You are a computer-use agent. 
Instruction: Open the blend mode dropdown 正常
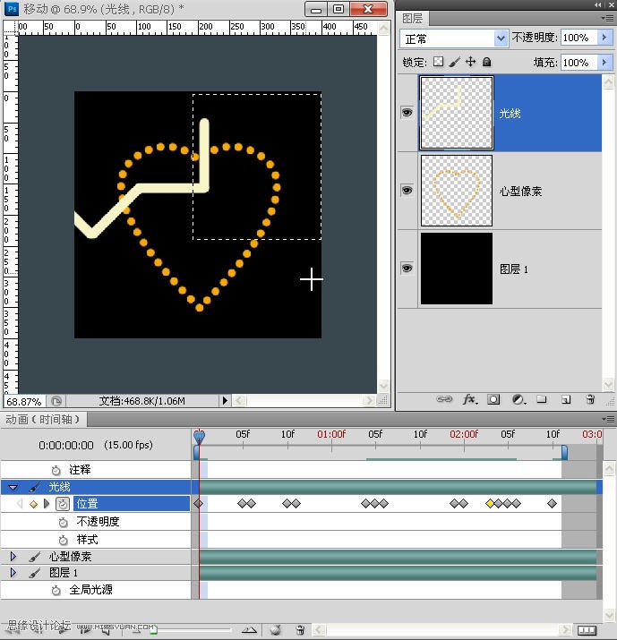coord(454,38)
